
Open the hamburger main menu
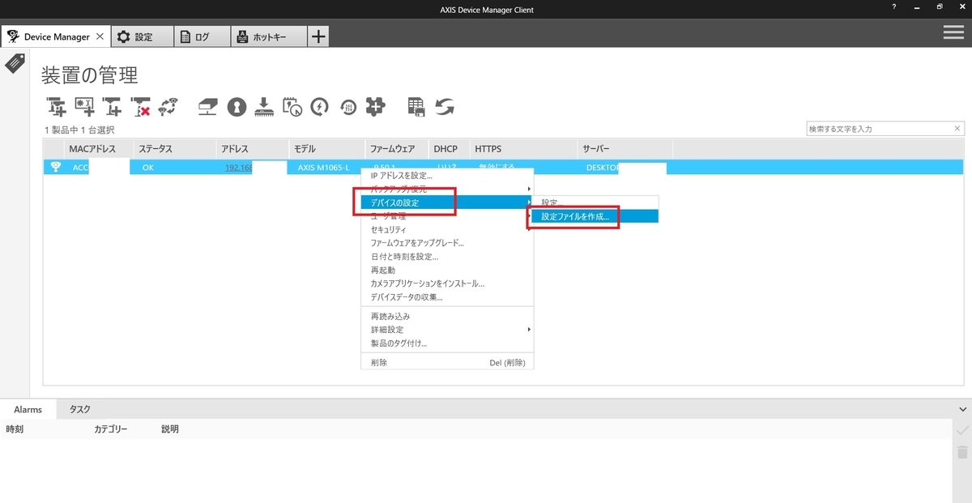click(x=953, y=32)
